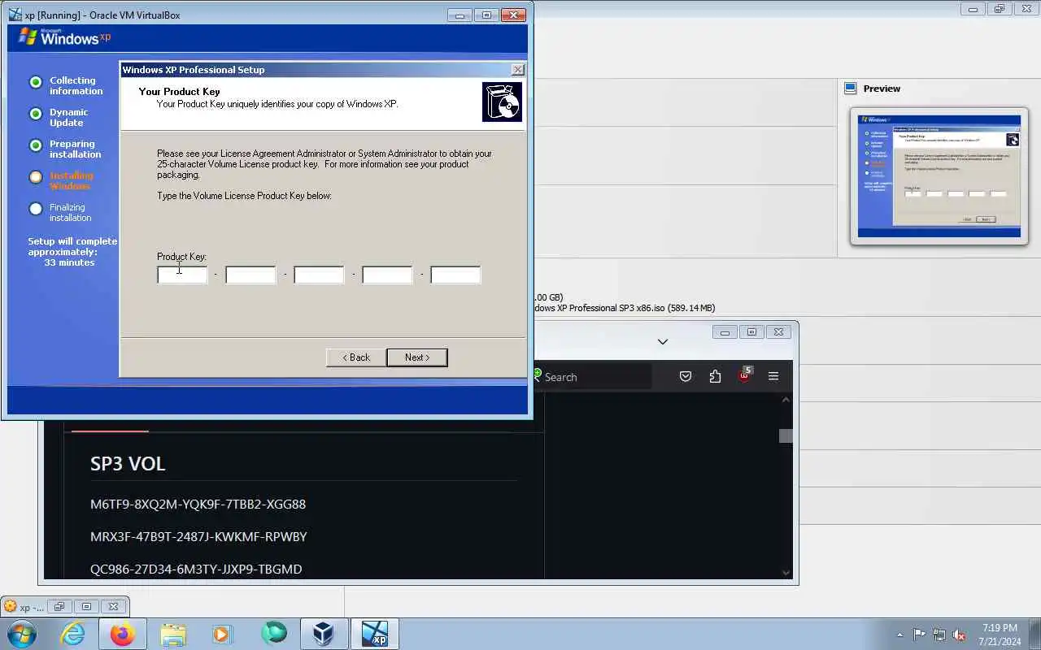Click the green round taskbar icon
Image resolution: width=1041 pixels, height=650 pixels.
tap(273, 634)
